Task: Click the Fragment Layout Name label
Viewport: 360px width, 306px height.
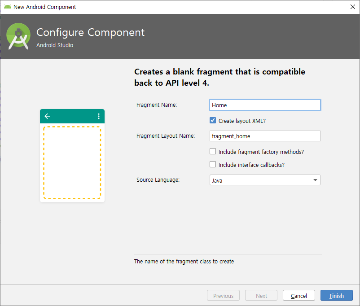Action: (166, 136)
